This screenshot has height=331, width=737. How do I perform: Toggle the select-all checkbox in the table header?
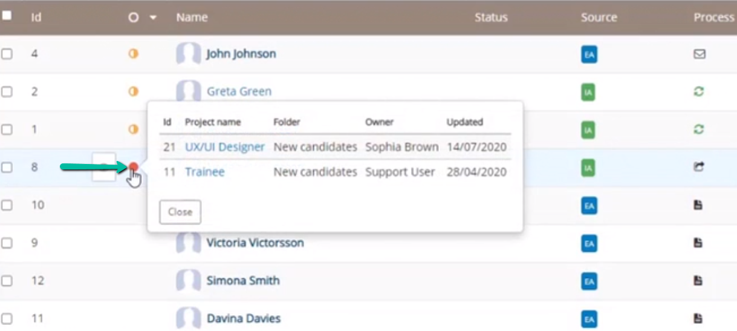click(7, 16)
